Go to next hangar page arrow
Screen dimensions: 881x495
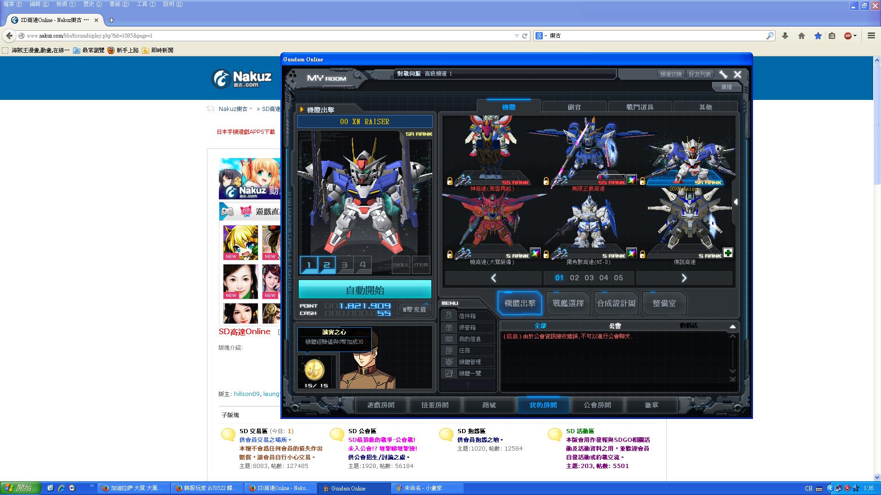point(684,278)
